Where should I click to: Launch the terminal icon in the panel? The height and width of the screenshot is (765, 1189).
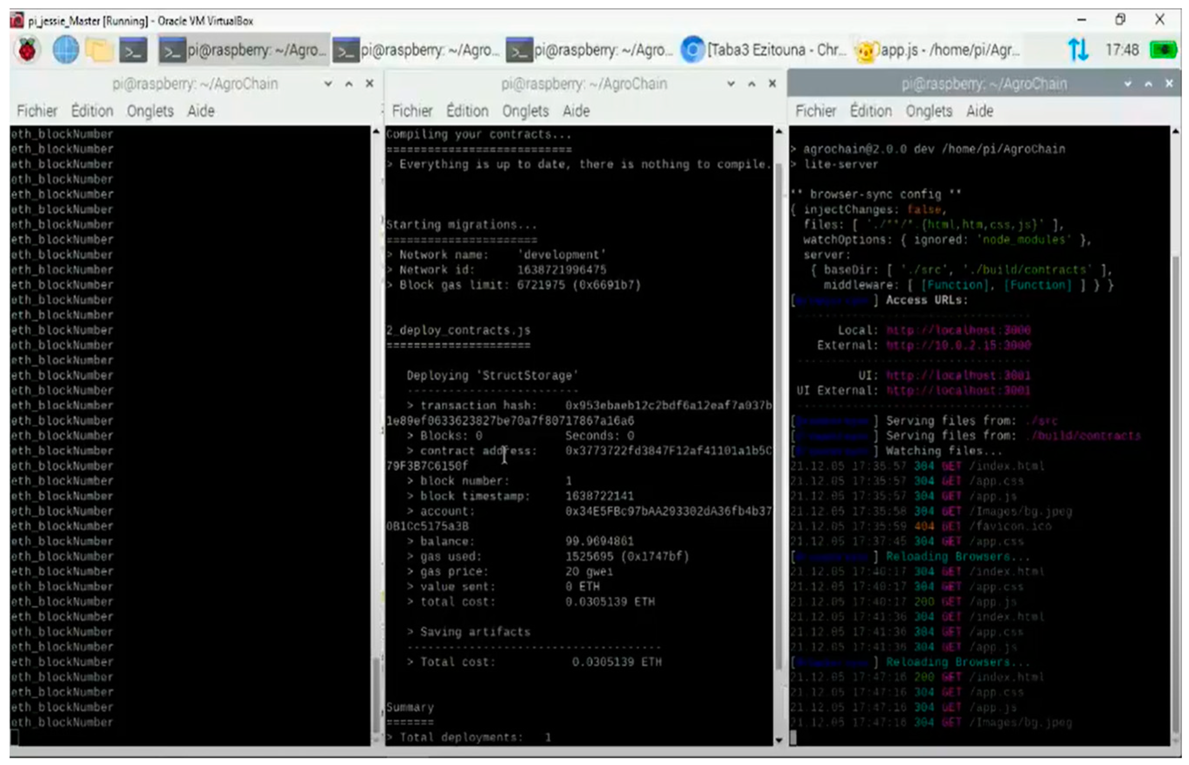pos(133,50)
